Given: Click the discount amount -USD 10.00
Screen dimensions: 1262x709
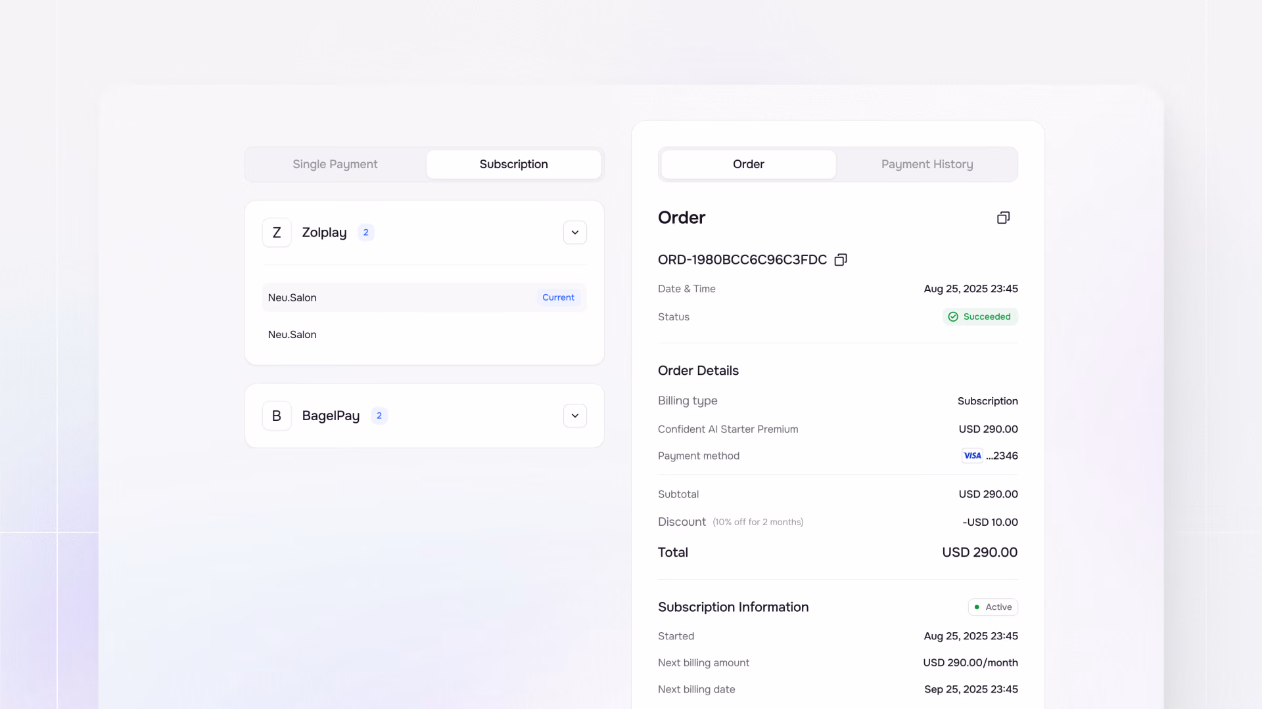Looking at the screenshot, I should click(990, 523).
